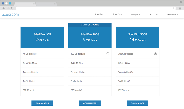Click info icon beside 200 Go d'espace
This screenshot has height=109, width=184.
[108, 54]
